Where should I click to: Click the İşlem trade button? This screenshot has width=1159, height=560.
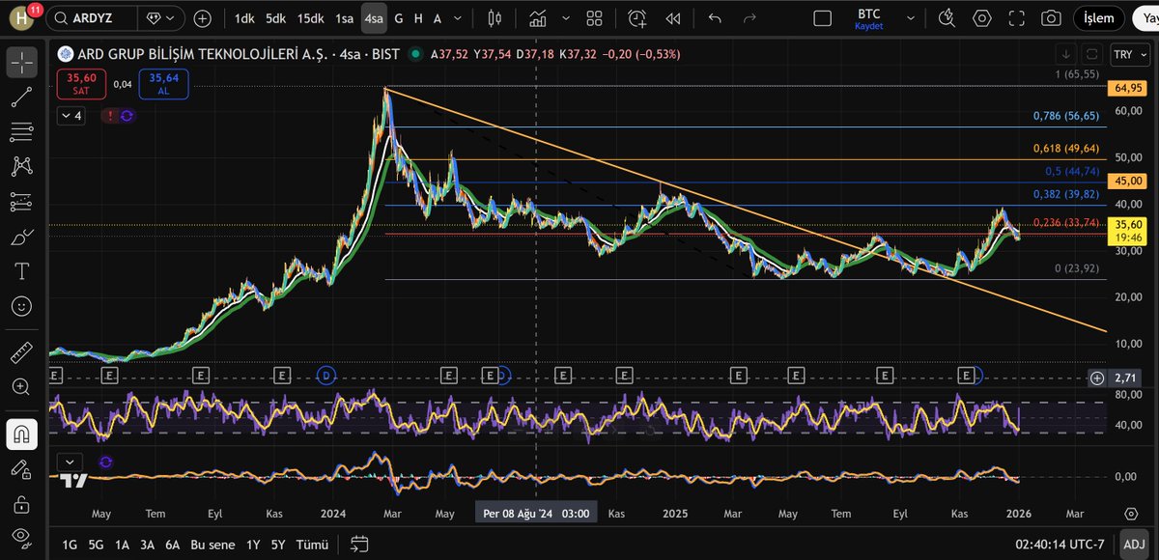[1099, 17]
